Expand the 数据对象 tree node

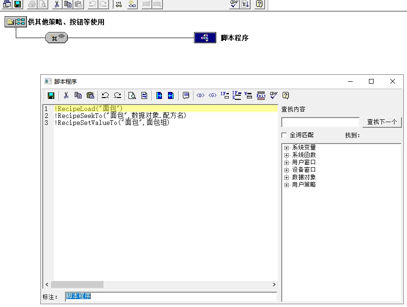point(286,178)
